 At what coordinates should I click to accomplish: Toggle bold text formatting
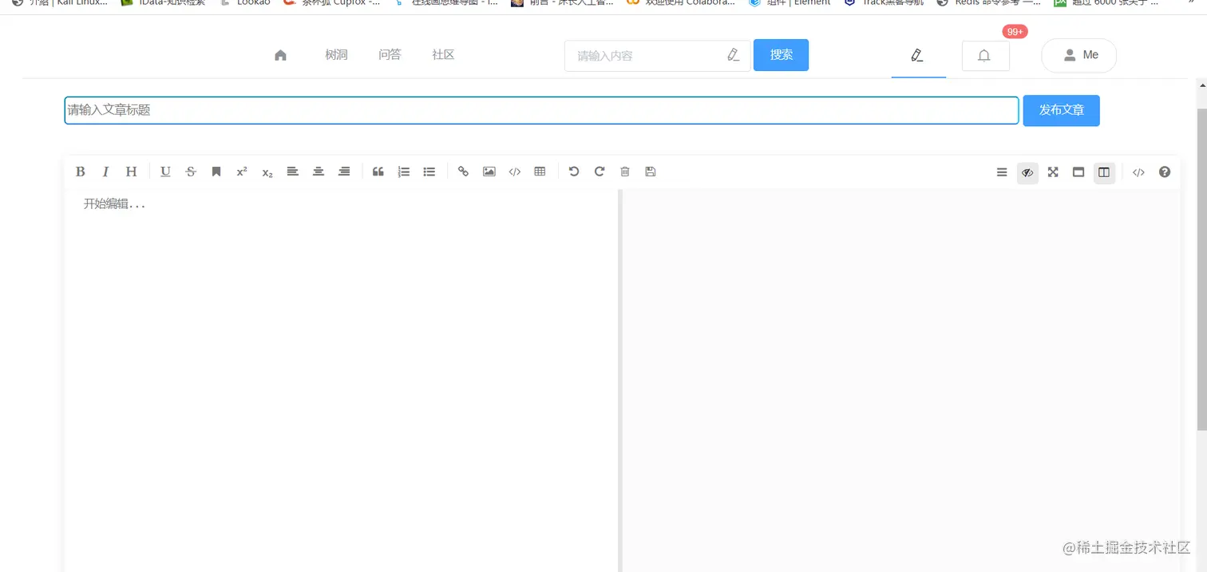[x=80, y=171]
